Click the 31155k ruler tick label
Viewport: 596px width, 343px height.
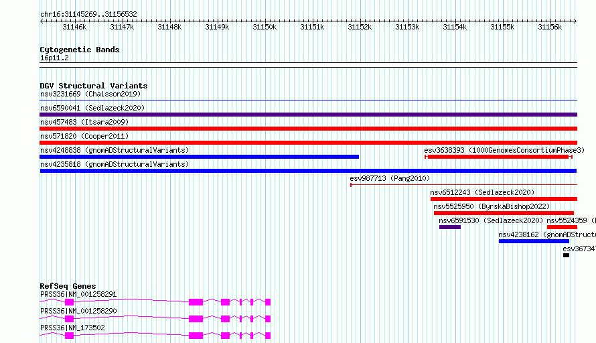tap(502, 27)
